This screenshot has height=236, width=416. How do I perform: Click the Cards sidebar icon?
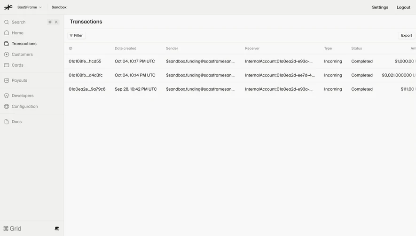7,65
